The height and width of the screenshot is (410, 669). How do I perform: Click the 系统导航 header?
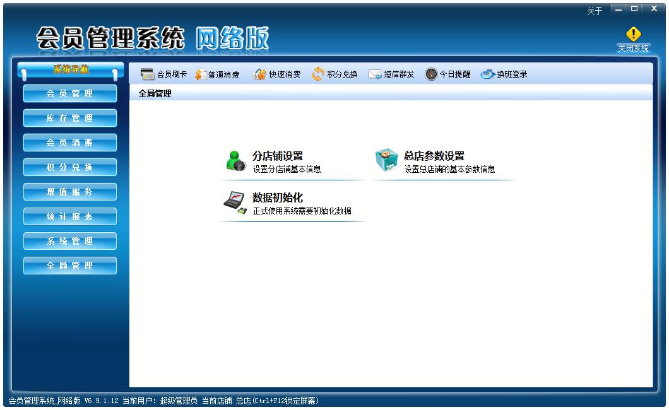tap(71, 69)
